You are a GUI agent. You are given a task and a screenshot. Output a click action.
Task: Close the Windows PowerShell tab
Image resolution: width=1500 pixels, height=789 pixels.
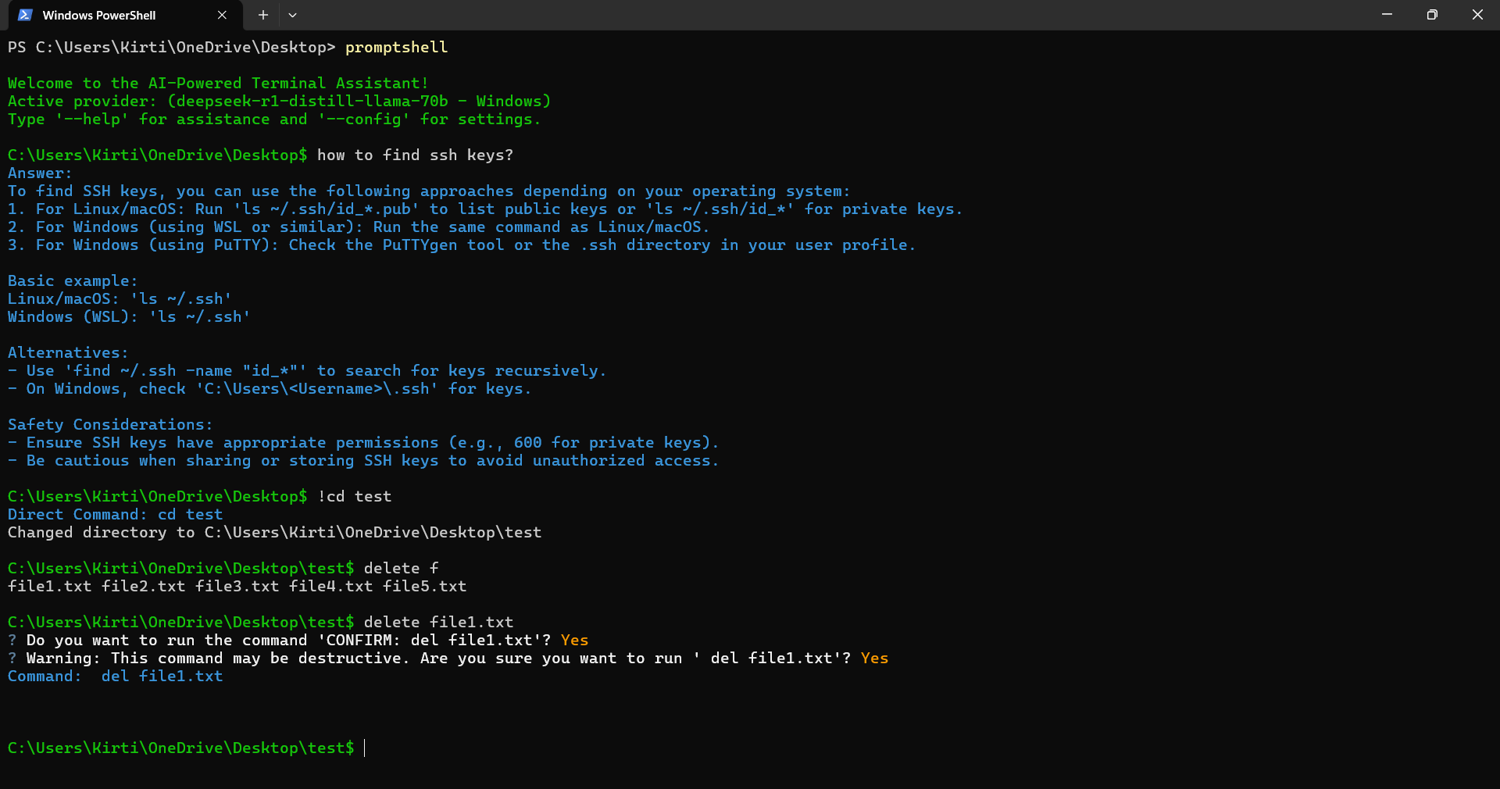[x=222, y=15]
